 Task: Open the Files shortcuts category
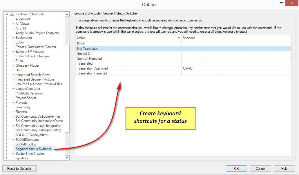tap(19, 61)
